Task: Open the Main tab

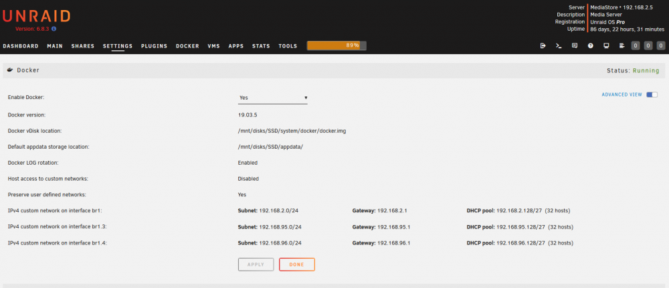Action: pyautogui.click(x=55, y=46)
